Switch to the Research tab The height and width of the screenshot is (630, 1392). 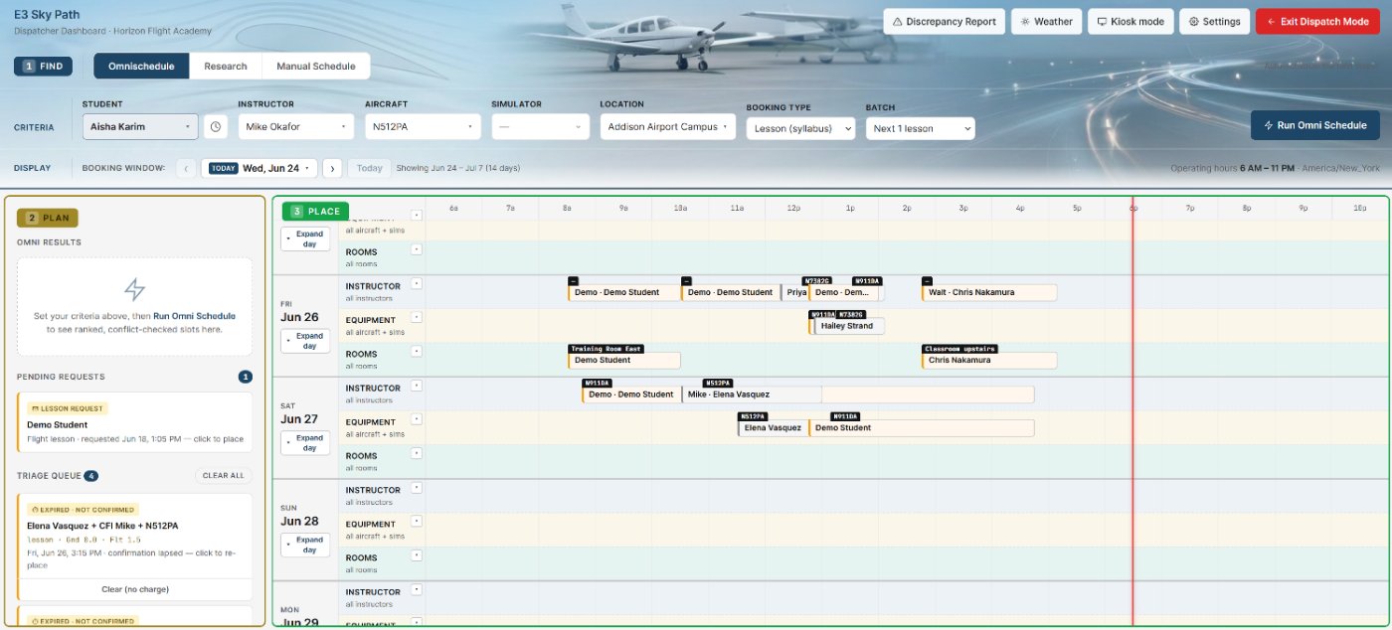(226, 67)
